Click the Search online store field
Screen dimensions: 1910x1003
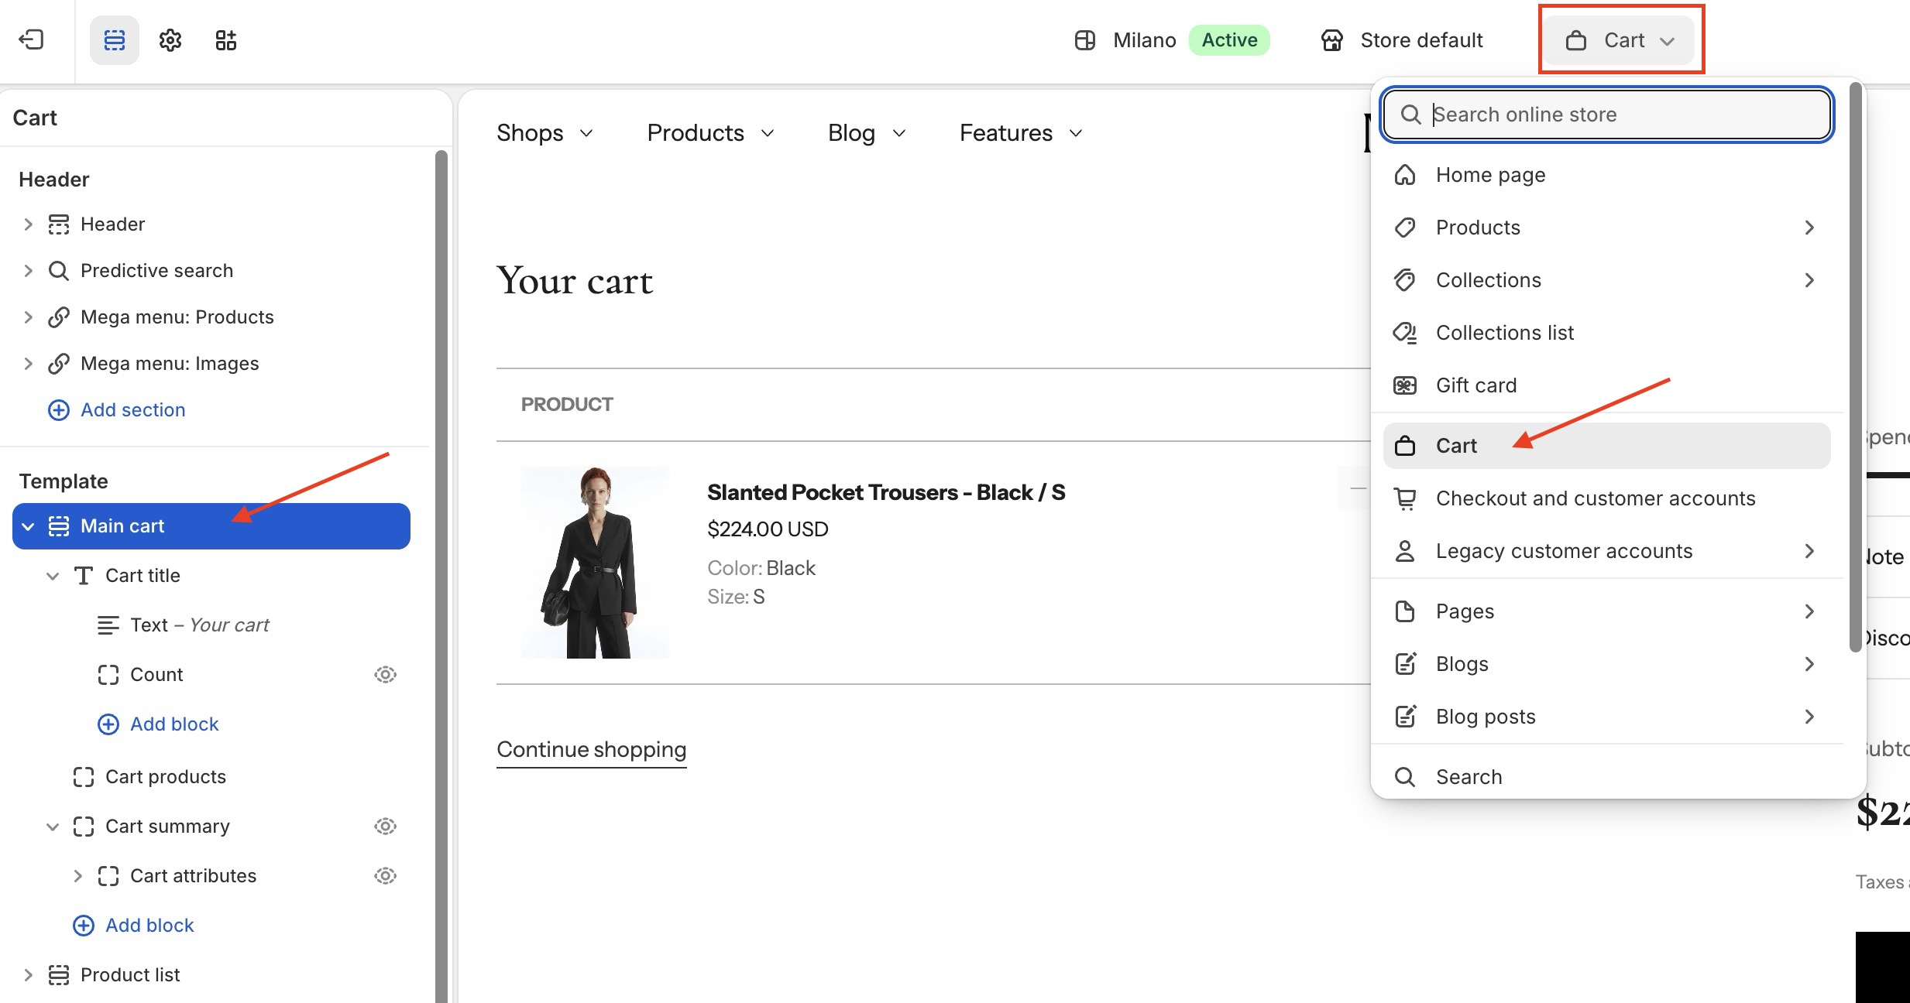[x=1607, y=115]
